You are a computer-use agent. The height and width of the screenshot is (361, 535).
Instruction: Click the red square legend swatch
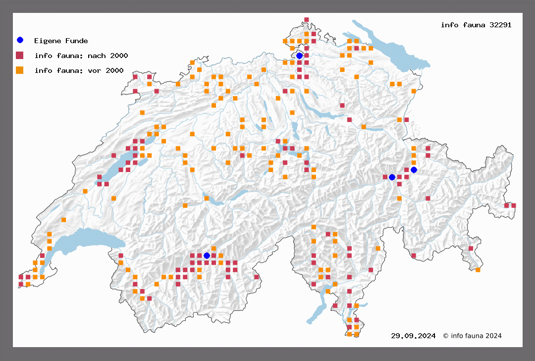coord(20,55)
